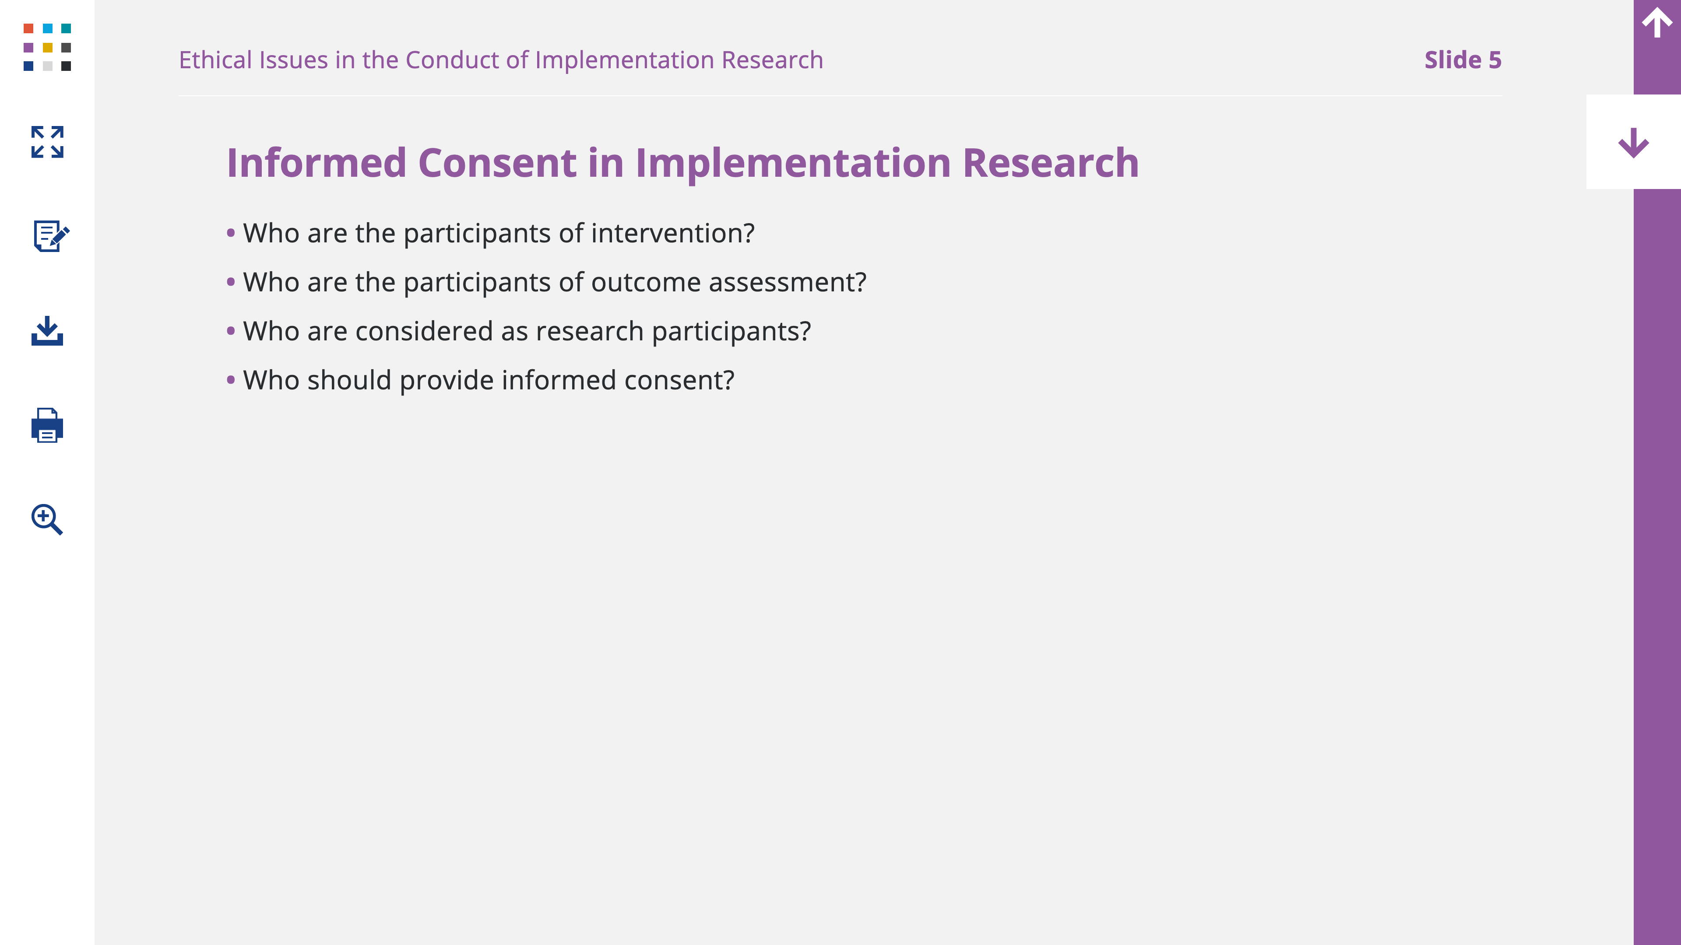Select bullet about participants of outcome assessment
Viewport: 1681px width, 945px height.
pyautogui.click(x=554, y=282)
